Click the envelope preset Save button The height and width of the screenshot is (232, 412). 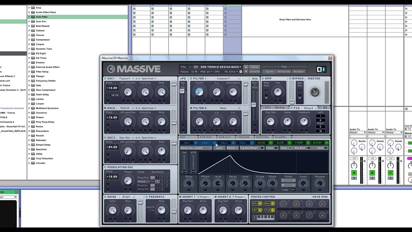219,148
